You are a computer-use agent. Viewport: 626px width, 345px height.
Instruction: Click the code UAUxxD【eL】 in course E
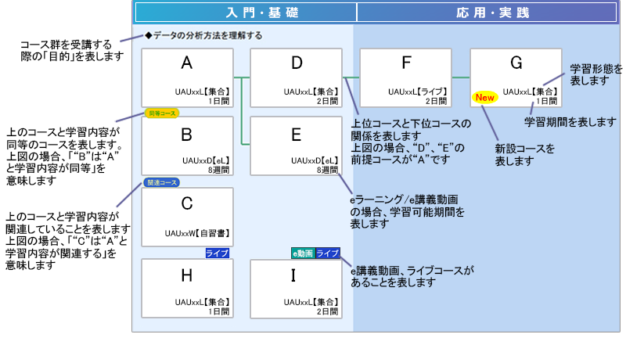(x=315, y=160)
